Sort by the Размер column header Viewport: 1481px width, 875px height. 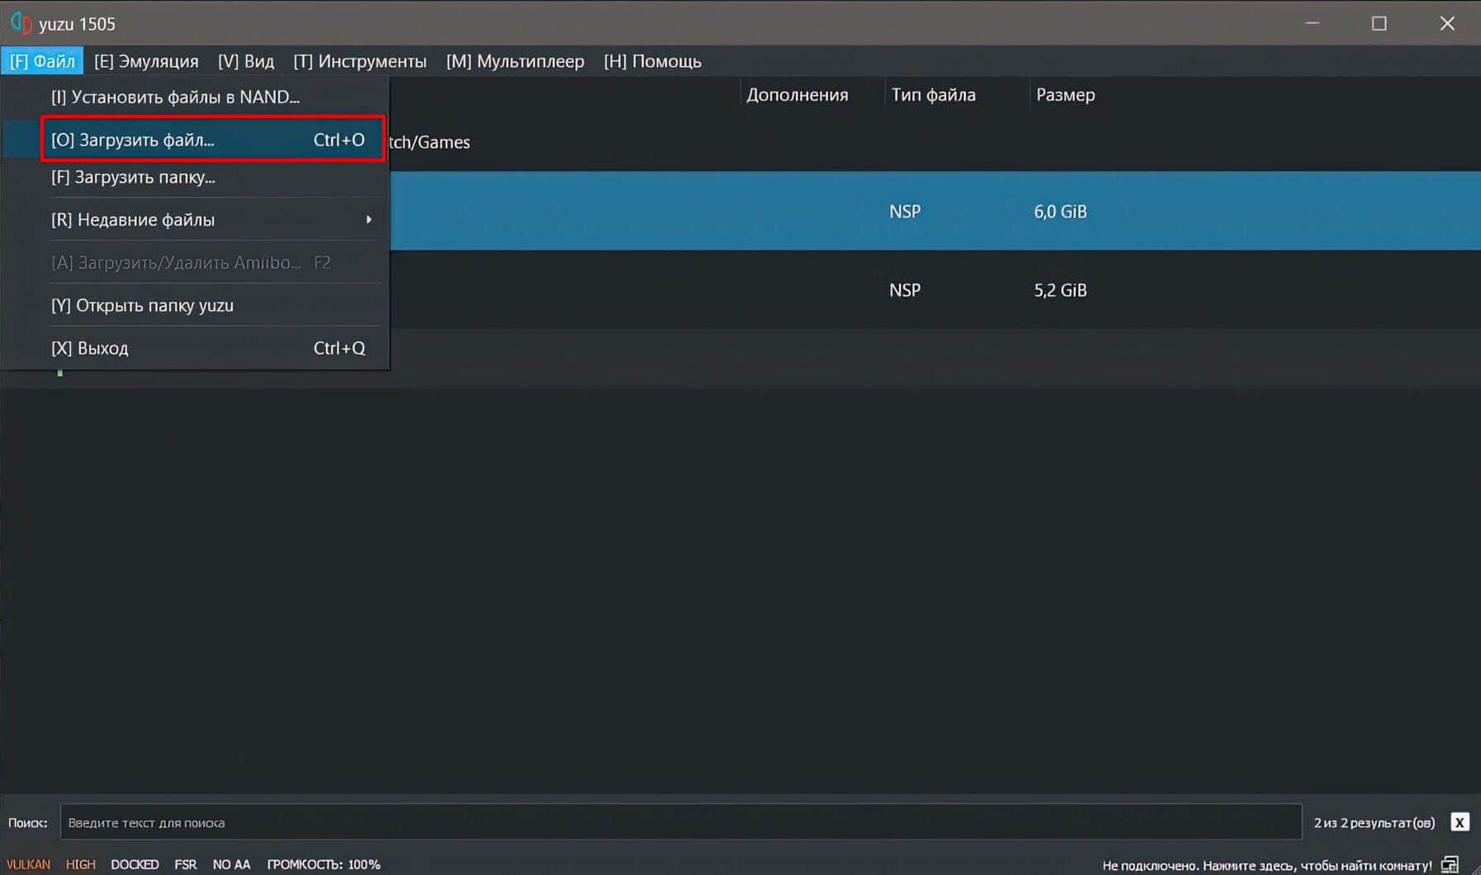1065,95
